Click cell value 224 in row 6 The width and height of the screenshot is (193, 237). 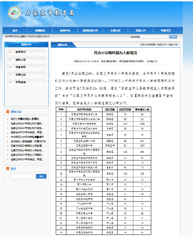coord(142,141)
